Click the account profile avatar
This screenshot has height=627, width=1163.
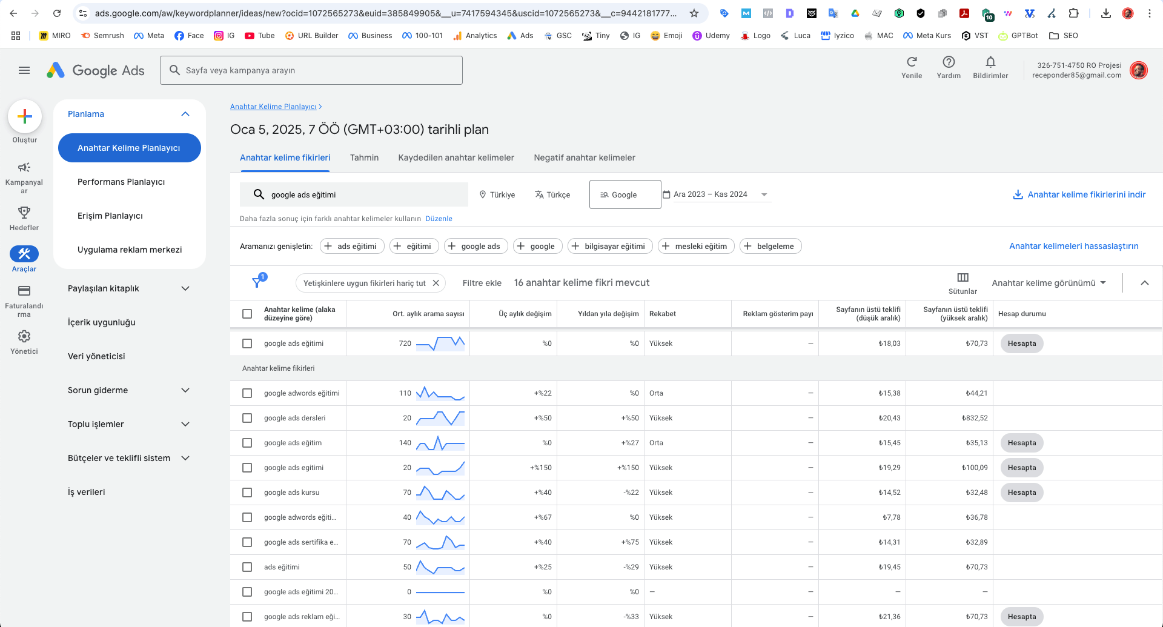tap(1139, 70)
